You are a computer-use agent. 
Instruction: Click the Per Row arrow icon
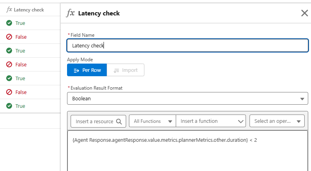click(x=77, y=70)
